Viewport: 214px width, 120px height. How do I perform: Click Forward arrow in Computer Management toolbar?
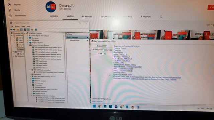(14, 30)
